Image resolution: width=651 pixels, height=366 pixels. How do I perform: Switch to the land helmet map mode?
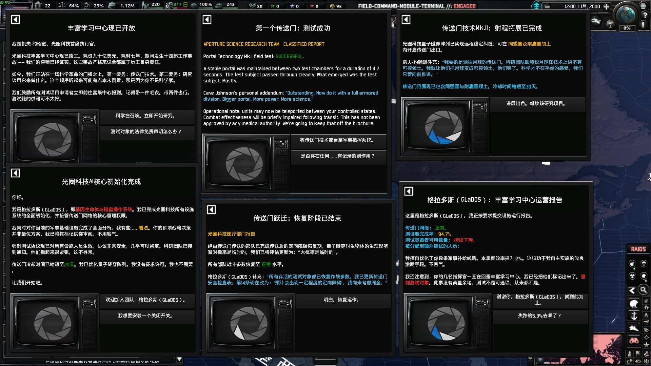tap(634, 304)
